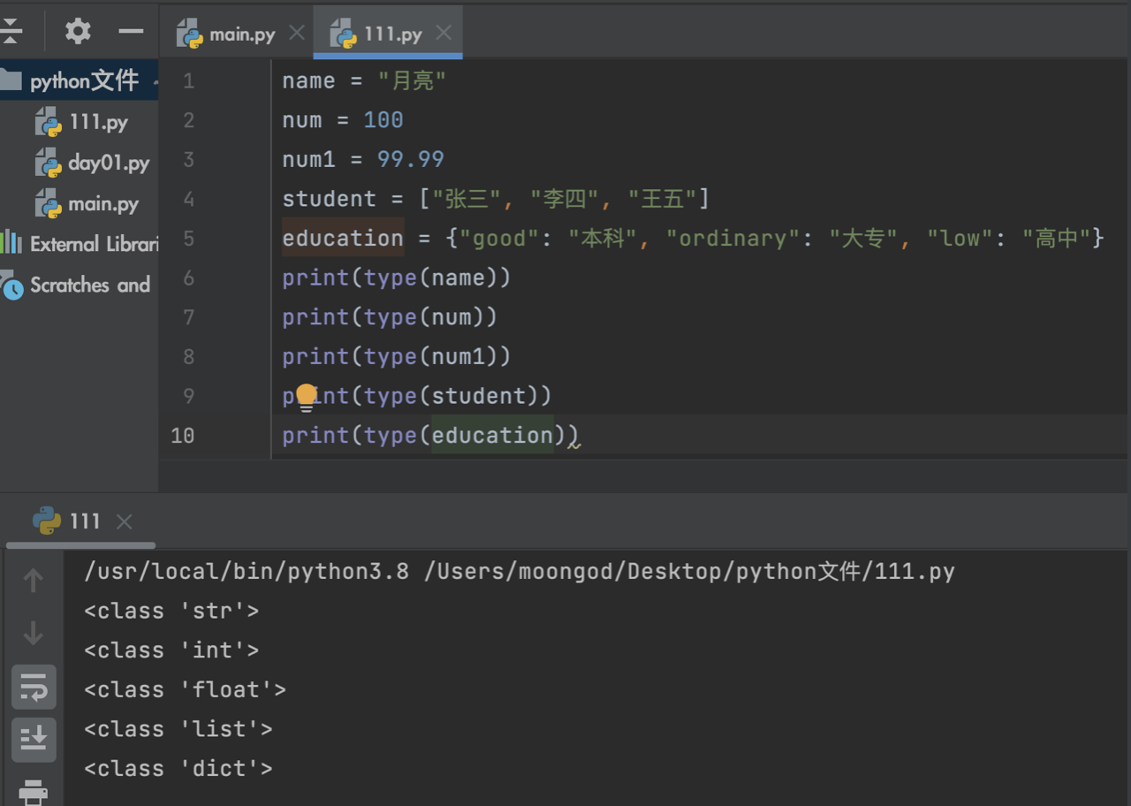The height and width of the screenshot is (806, 1131).
Task: Click the "月亮" string on line 1
Action: click(x=412, y=81)
